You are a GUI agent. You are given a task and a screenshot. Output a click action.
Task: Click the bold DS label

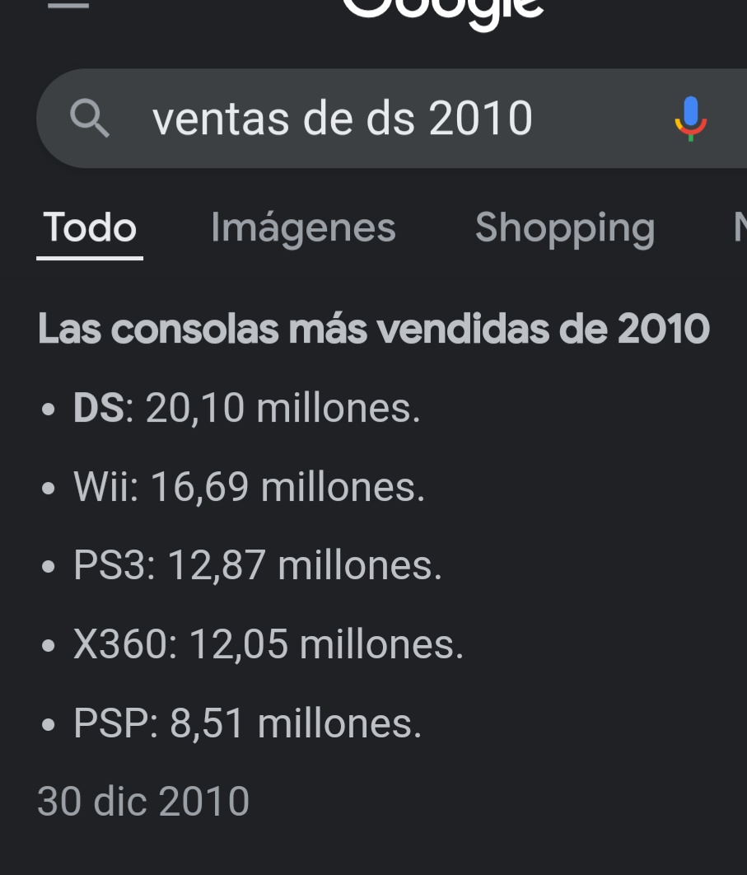(x=99, y=408)
